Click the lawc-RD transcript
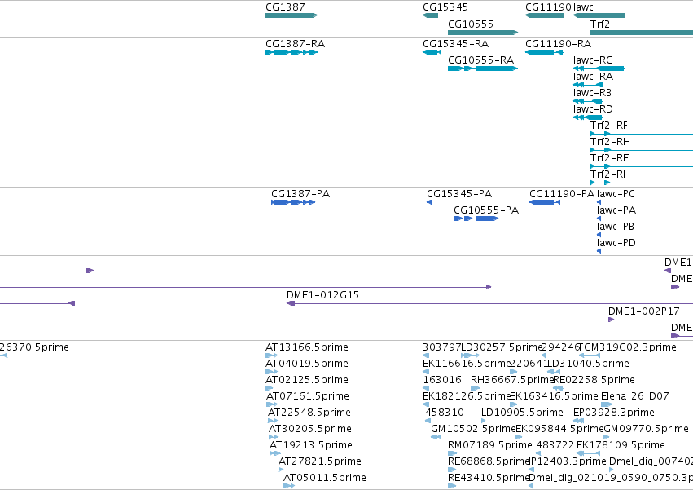The image size is (693, 490). 588,117
